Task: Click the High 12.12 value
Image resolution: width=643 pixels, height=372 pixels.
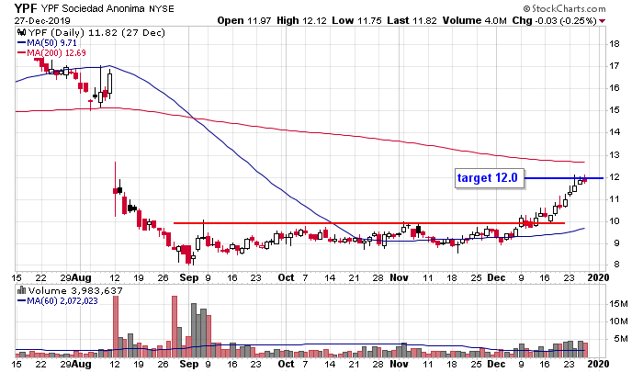Action: 301,20
